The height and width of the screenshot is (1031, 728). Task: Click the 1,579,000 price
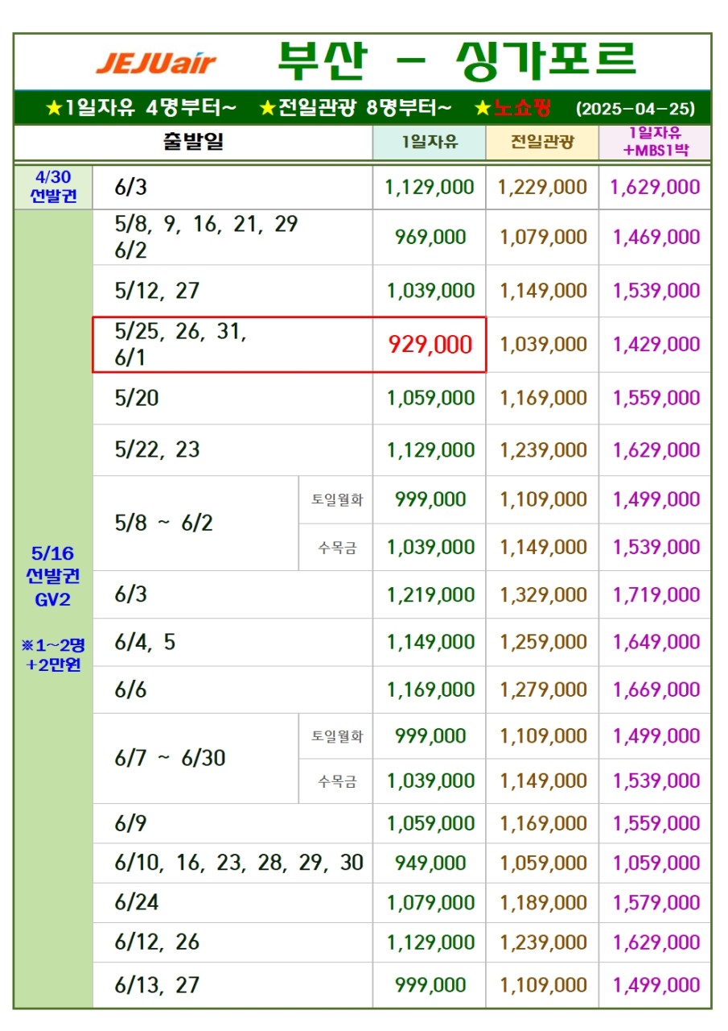click(656, 903)
